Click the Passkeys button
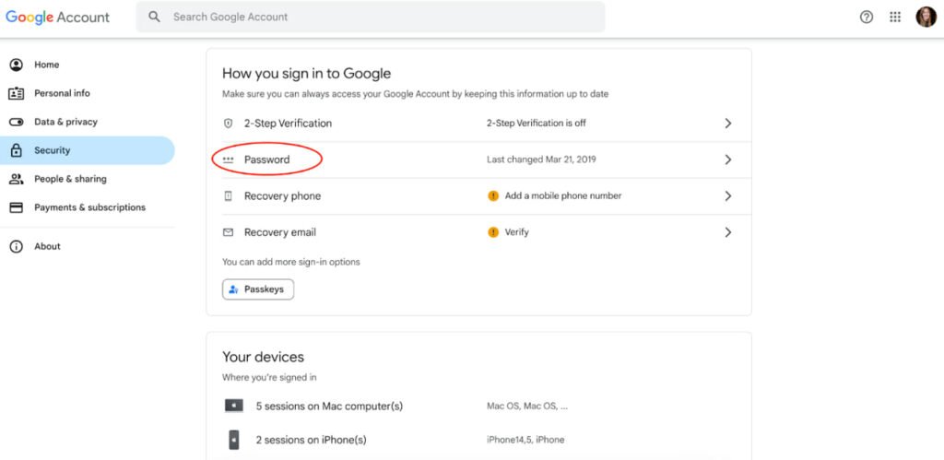This screenshot has width=944, height=460. tap(258, 289)
